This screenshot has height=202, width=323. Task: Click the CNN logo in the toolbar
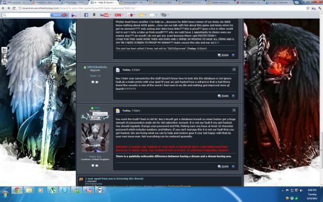pyautogui.click(x=118, y=15)
